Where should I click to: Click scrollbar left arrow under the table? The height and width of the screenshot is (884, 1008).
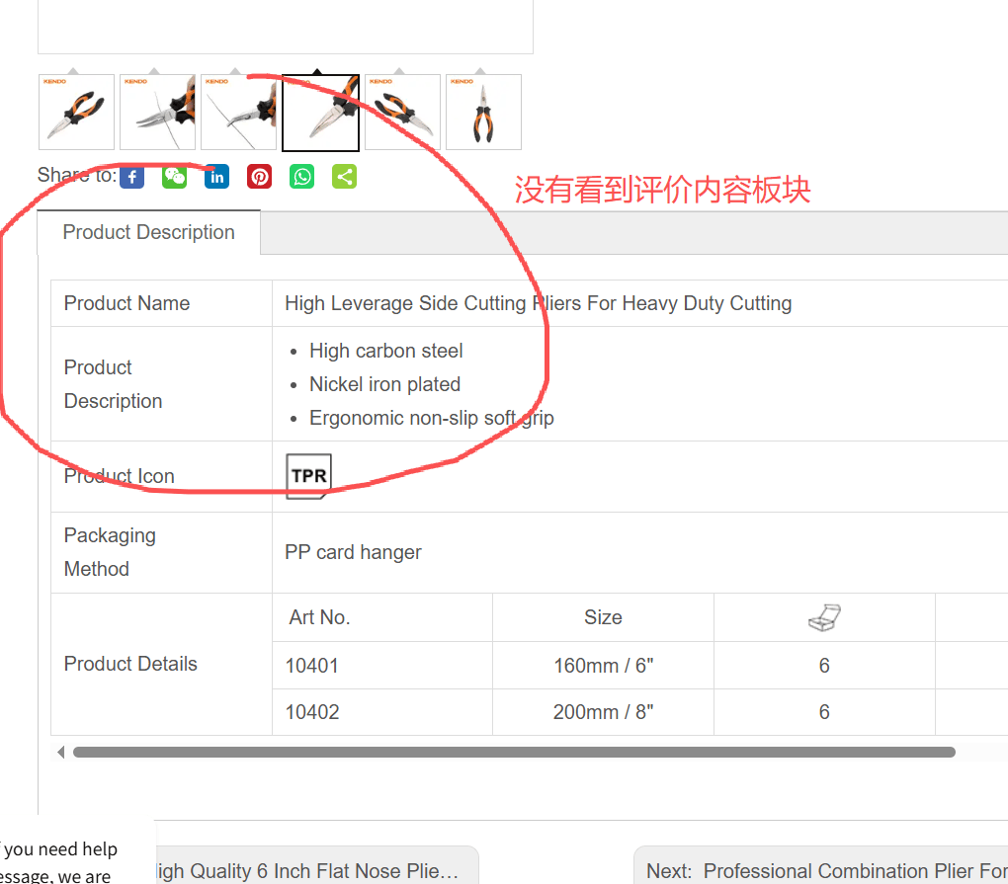[x=61, y=752]
